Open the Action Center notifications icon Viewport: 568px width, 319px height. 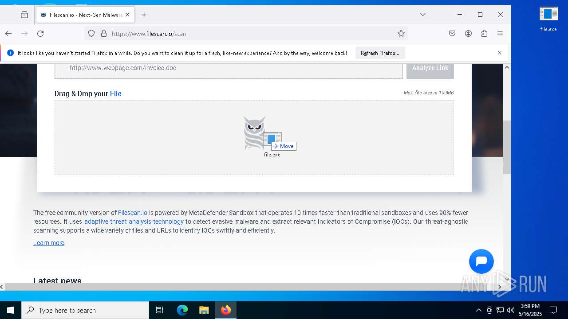(x=553, y=310)
